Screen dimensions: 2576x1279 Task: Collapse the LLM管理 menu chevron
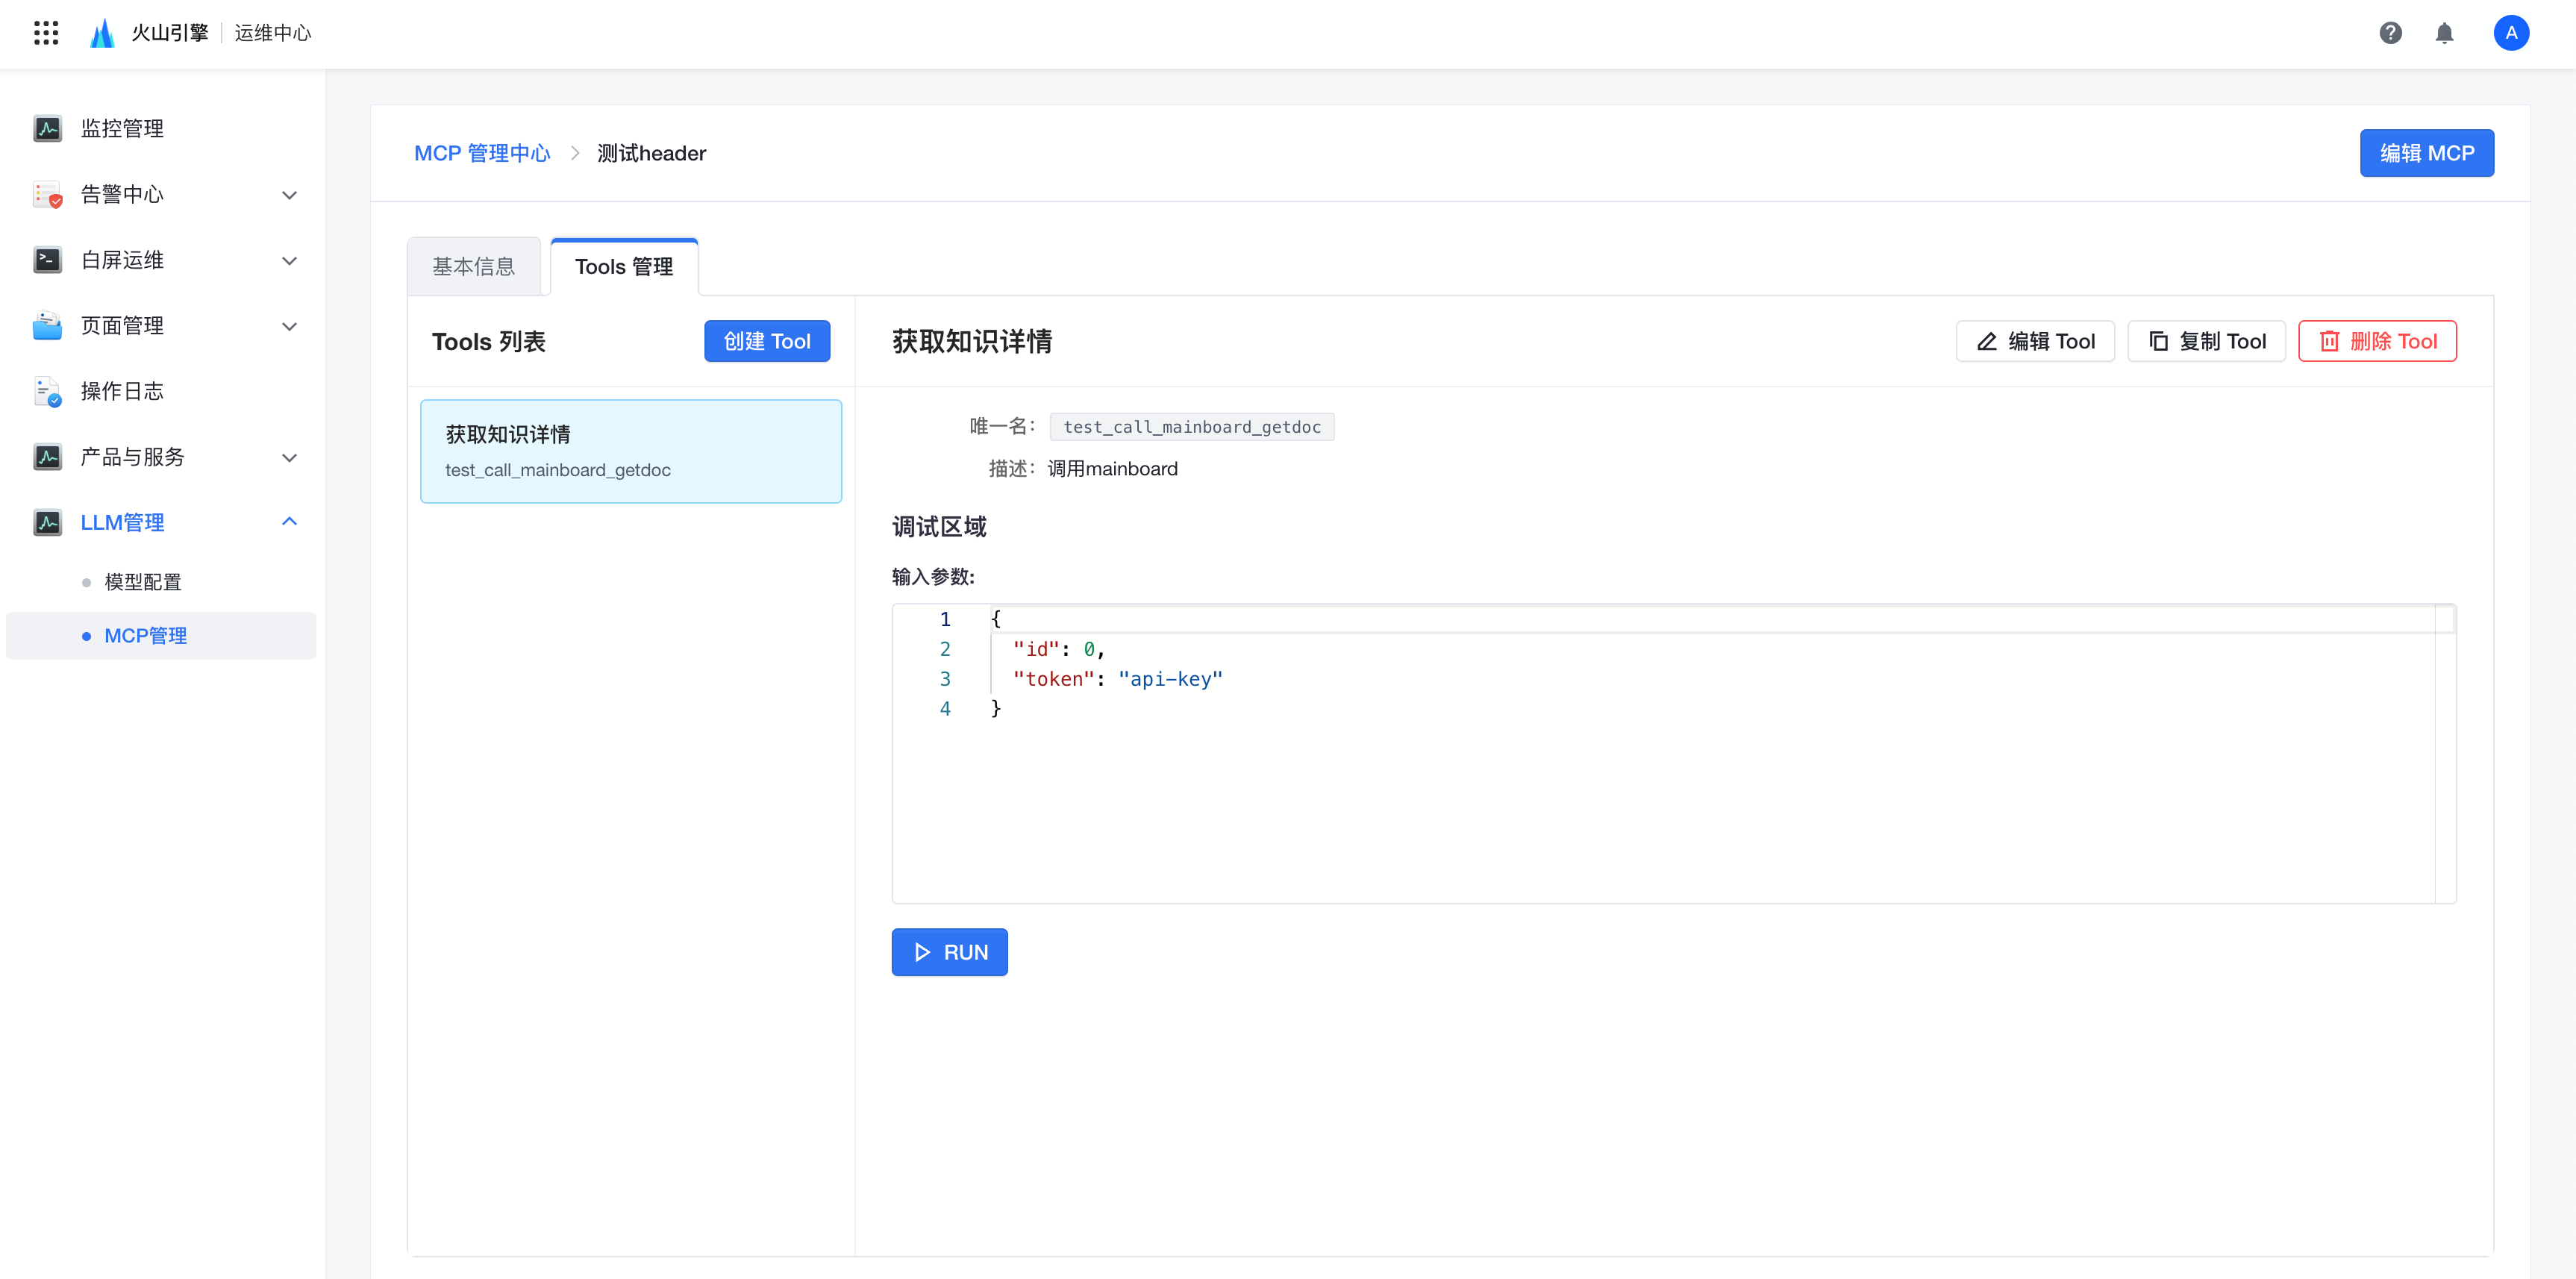(x=289, y=522)
